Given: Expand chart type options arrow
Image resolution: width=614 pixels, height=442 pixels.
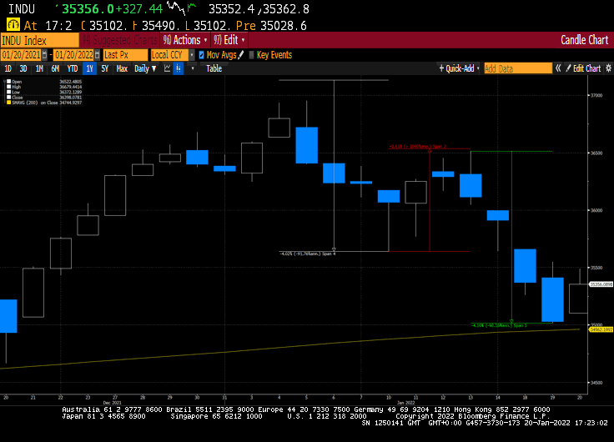Looking at the screenshot, I should (192, 68).
